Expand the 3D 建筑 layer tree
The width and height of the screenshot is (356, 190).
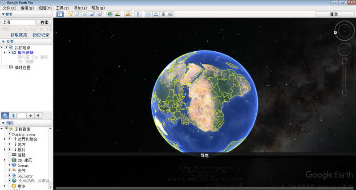click(x=4, y=160)
